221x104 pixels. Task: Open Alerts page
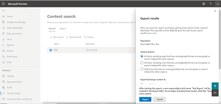click(9, 39)
